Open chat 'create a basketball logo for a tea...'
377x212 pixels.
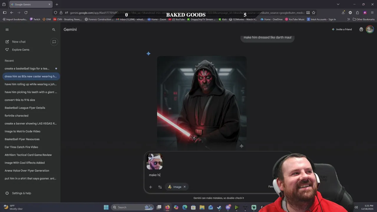pos(27,69)
